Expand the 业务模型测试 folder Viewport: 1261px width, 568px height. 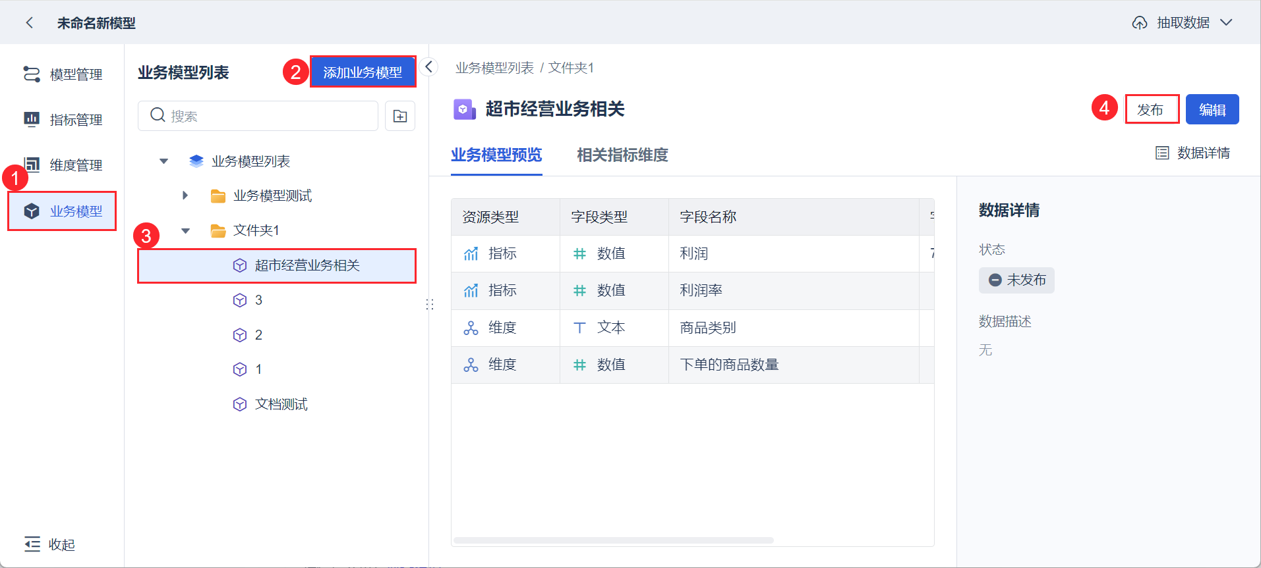tap(185, 195)
